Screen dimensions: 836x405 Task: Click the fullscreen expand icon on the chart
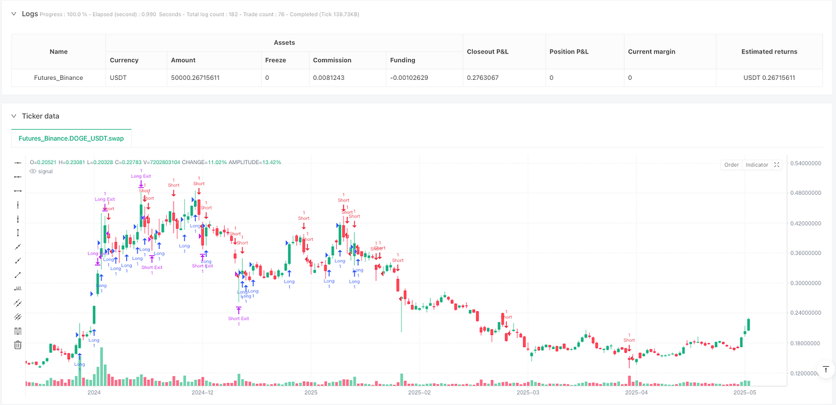[x=776, y=165]
